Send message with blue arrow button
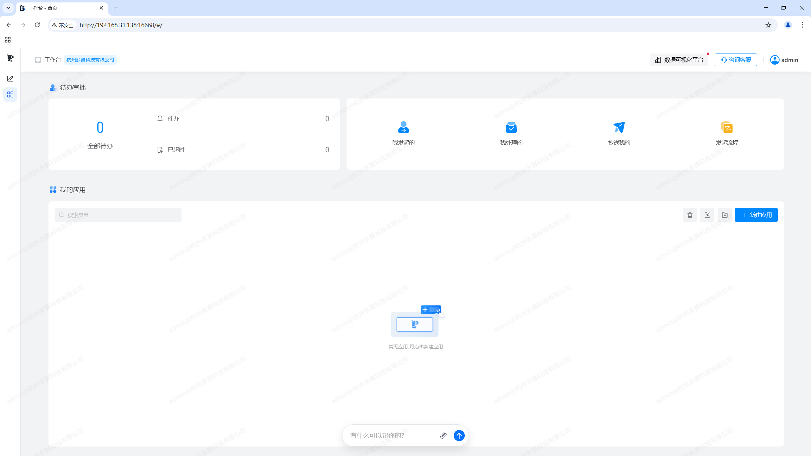 tap(459, 435)
